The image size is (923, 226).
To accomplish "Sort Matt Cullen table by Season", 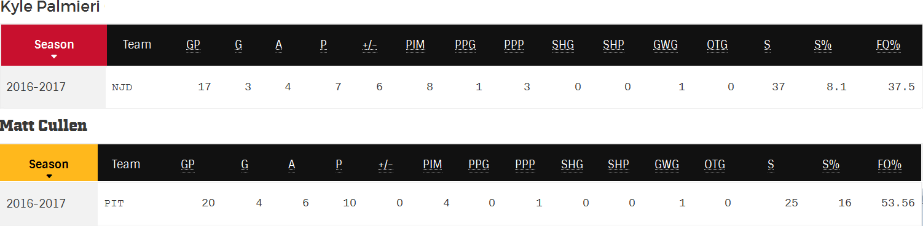I will [49, 165].
